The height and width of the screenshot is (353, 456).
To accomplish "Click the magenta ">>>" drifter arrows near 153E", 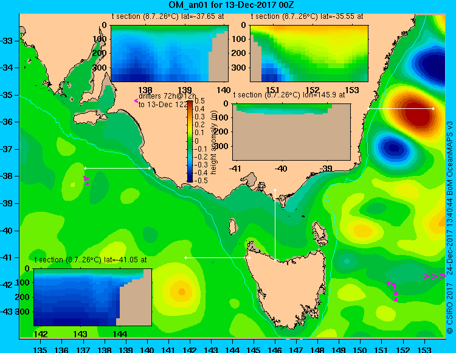I will click(x=435, y=276).
